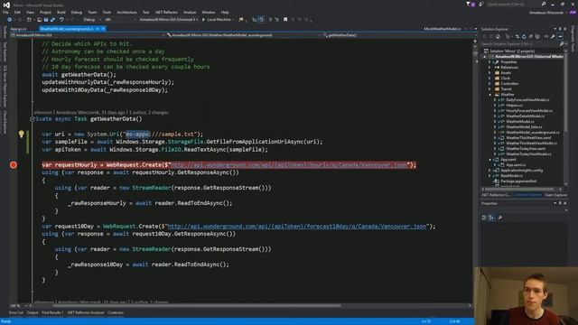Expand the References node
The height and width of the screenshot is (325, 578).
point(489,68)
